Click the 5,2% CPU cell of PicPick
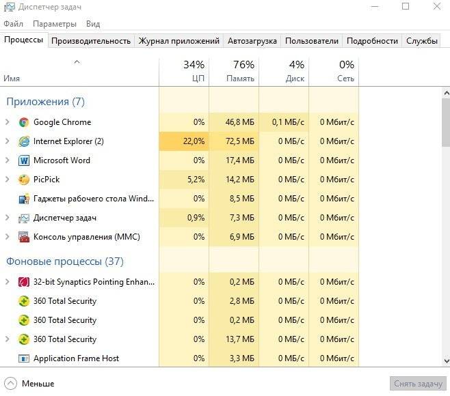450x396 pixels. (184, 180)
